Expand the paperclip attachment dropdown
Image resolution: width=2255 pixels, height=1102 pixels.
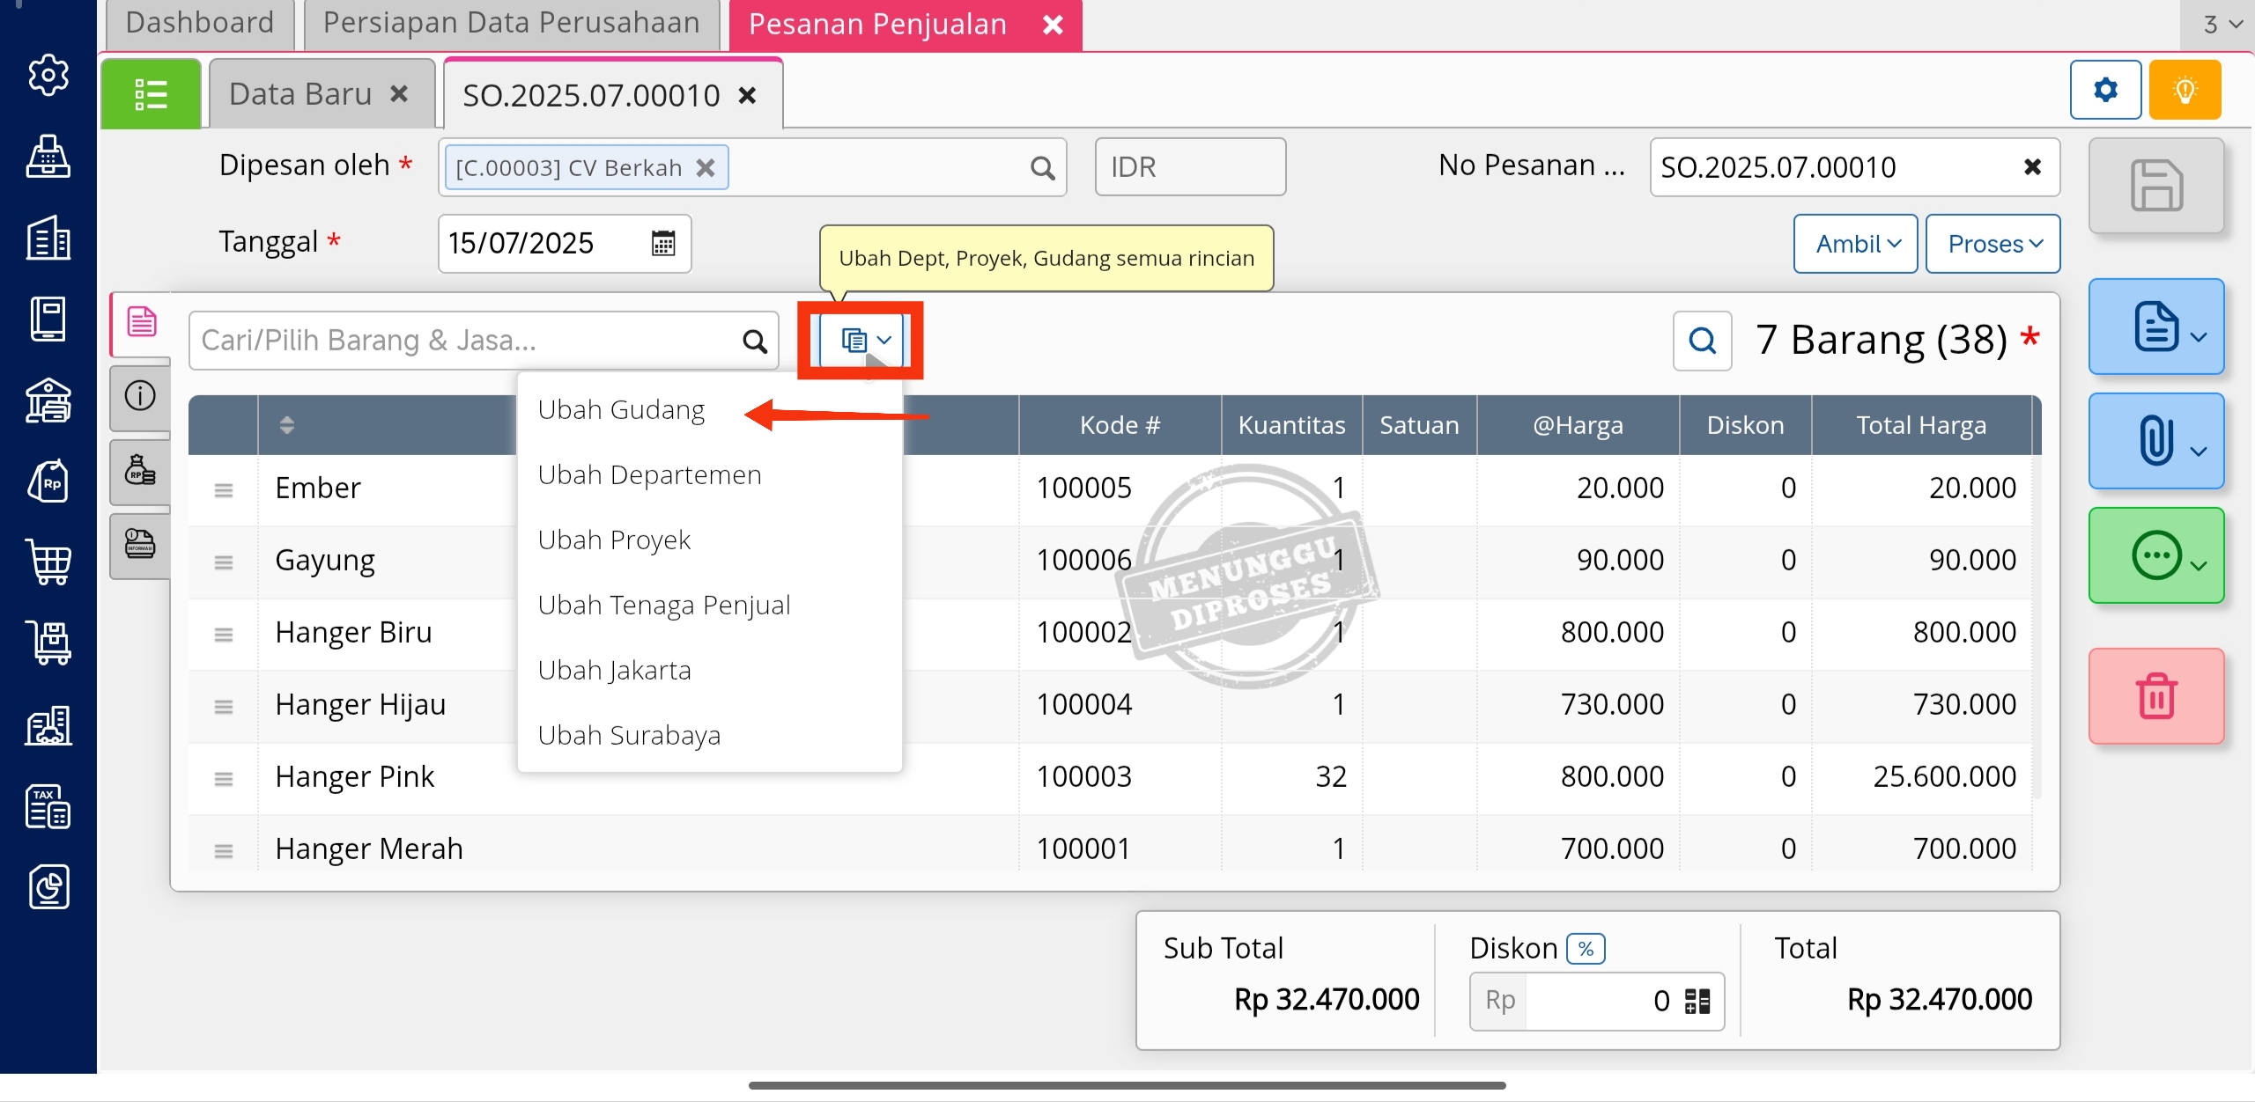pyautogui.click(x=2155, y=441)
